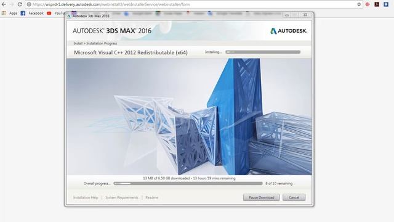
Task: Click the Autodesk 3ds Max title bar icon
Action: coord(69,16)
